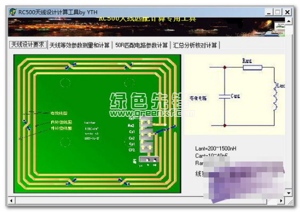This screenshot has width=300, height=212.
Task: Click the horizontal scrollbar right arrow
Action: point(281,201)
